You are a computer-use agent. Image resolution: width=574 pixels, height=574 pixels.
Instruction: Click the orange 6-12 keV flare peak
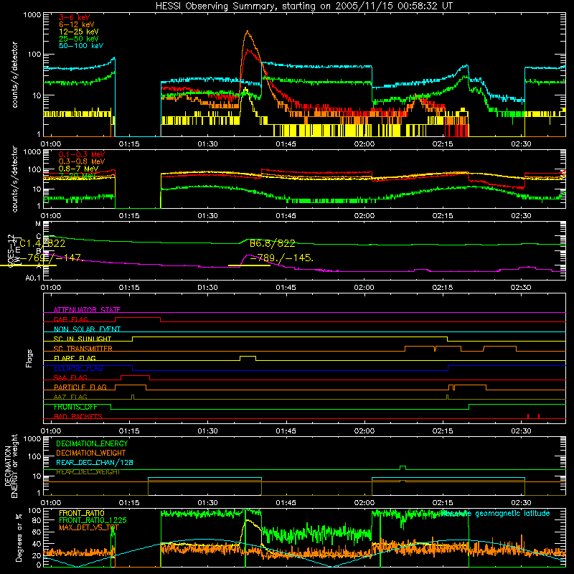pyautogui.click(x=248, y=32)
